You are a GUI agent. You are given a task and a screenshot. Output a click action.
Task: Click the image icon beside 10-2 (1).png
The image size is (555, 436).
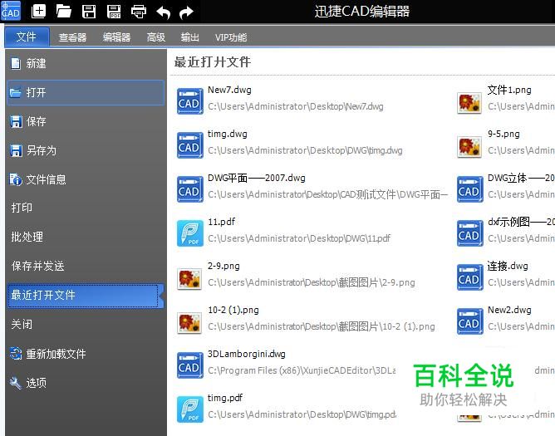tap(189, 322)
